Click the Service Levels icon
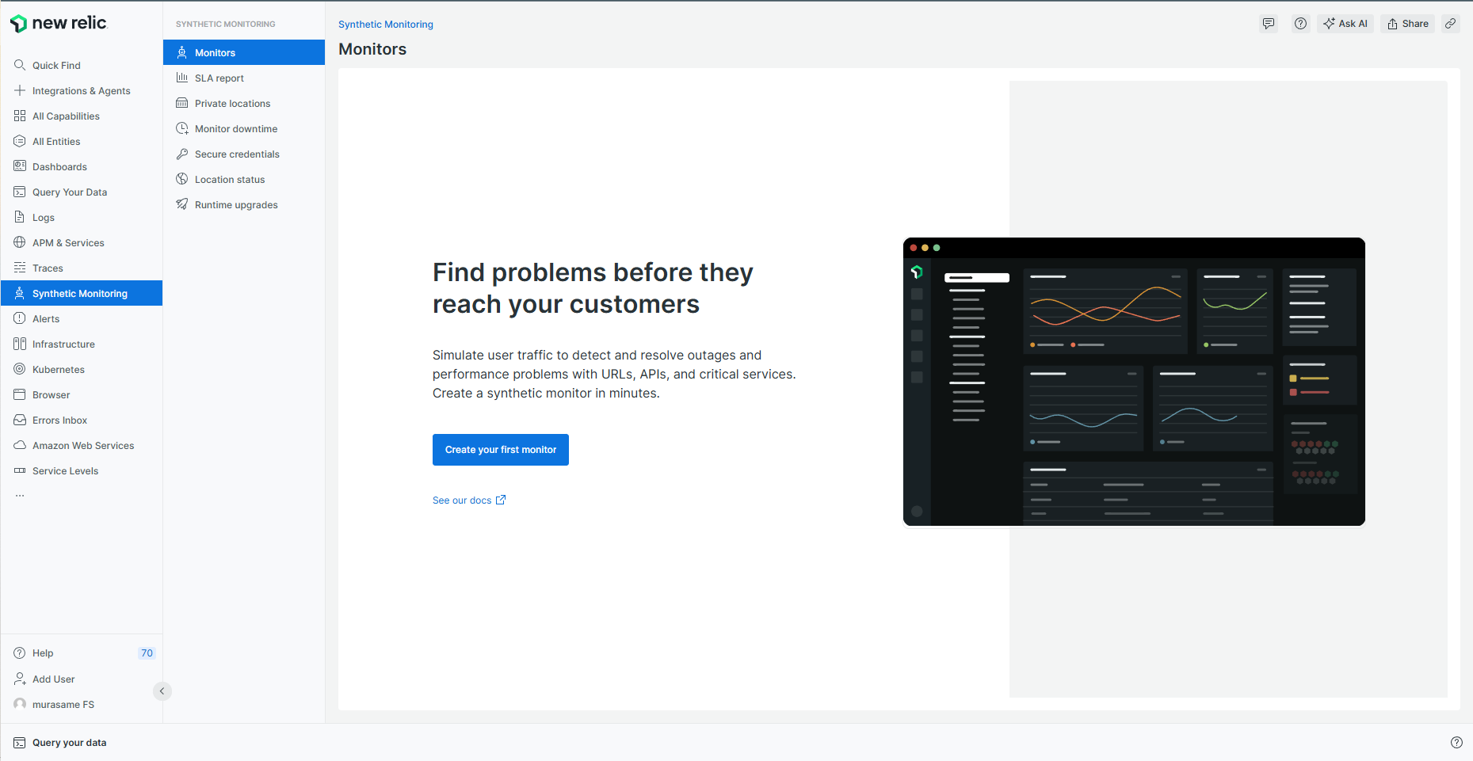The height and width of the screenshot is (761, 1473). [x=20, y=470]
